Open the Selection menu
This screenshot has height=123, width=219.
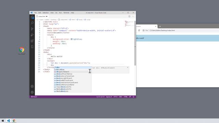[46, 13]
